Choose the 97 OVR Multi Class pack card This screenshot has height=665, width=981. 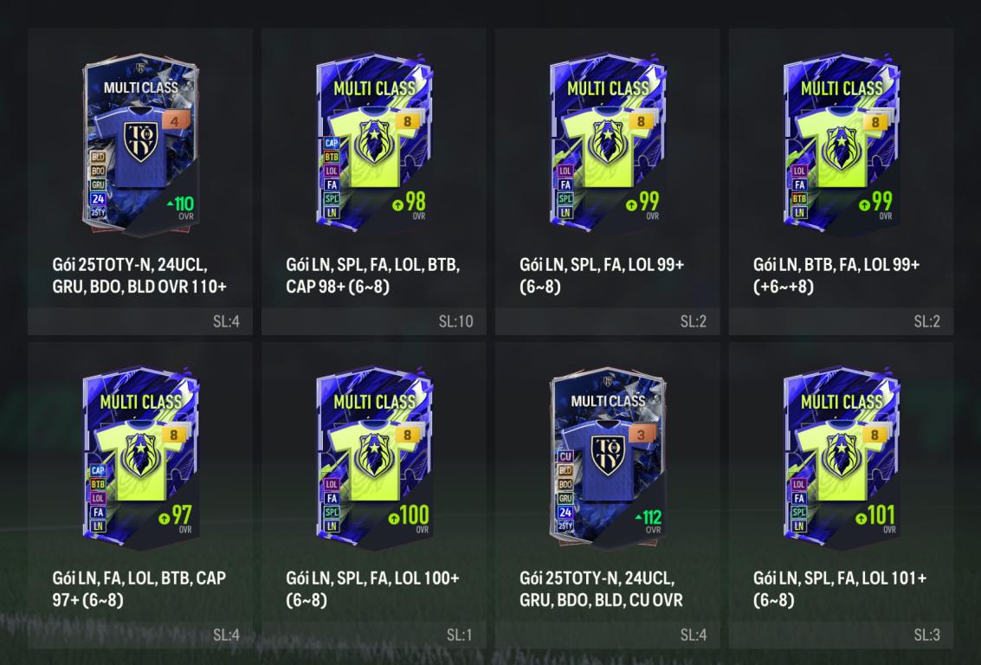click(x=140, y=458)
